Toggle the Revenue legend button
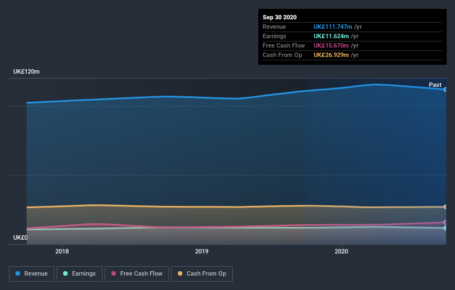The width and height of the screenshot is (455, 290). point(32,274)
